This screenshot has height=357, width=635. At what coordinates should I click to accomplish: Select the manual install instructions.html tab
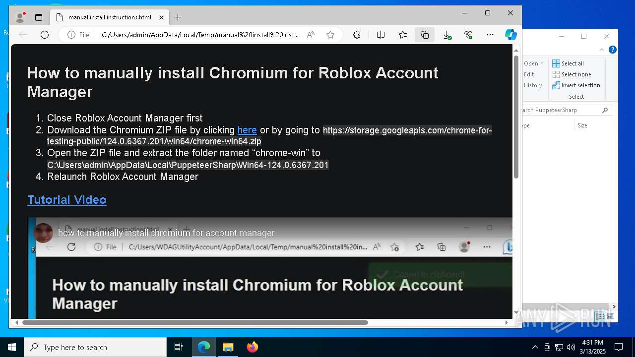click(x=110, y=17)
